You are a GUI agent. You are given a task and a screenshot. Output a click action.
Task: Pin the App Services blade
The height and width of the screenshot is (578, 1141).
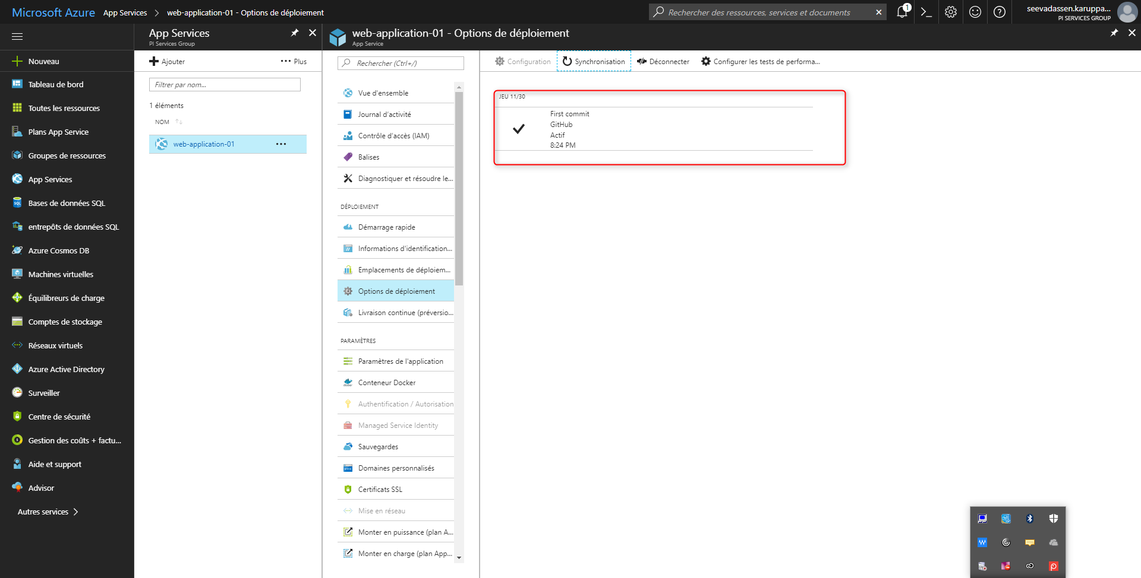coord(295,33)
